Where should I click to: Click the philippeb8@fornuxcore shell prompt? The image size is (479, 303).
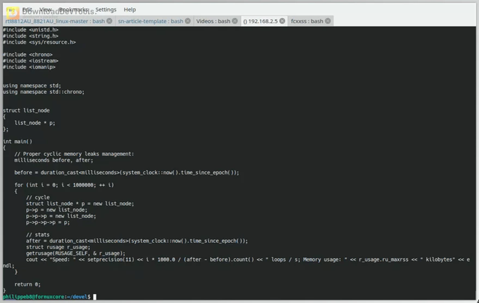point(47,297)
